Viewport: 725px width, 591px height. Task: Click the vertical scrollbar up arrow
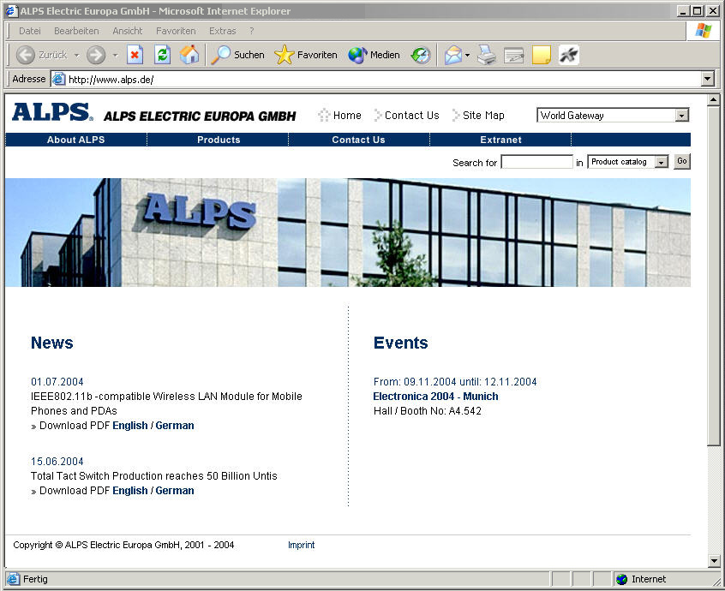pos(714,100)
